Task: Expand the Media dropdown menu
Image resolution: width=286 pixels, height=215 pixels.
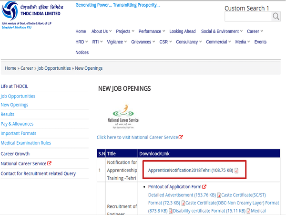Action: (243, 42)
